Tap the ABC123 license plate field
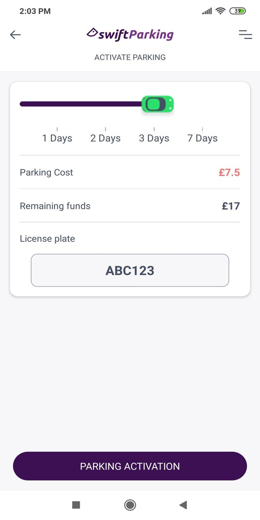 tap(130, 270)
